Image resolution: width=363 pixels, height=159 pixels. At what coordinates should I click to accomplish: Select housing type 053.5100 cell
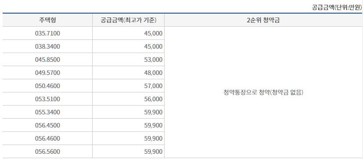coord(47,99)
